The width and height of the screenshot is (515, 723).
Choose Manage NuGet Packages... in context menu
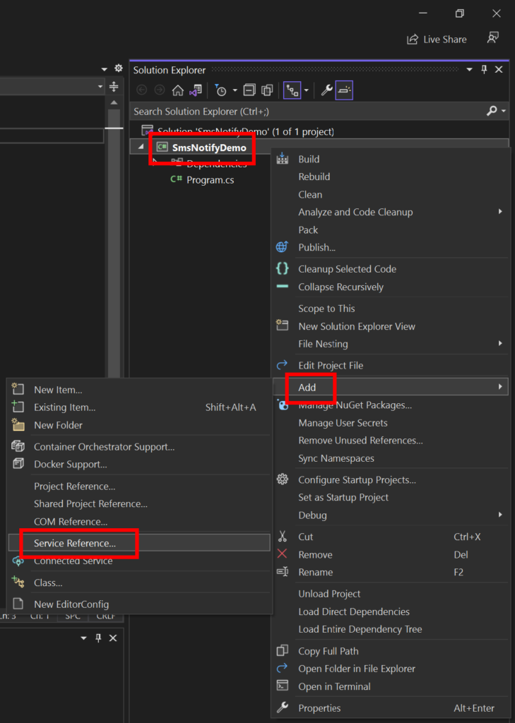point(355,405)
